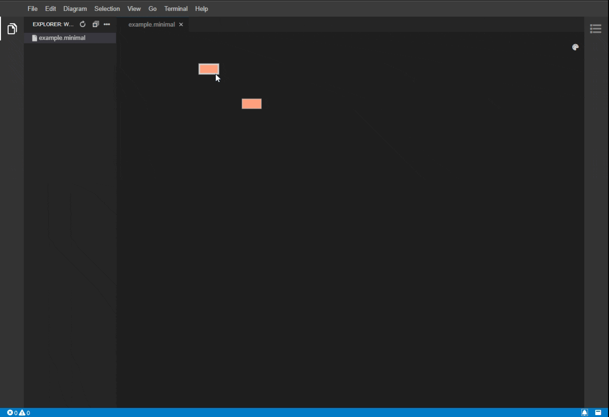This screenshot has width=609, height=417.
Task: Open the Diagram menu
Action: [x=75, y=9]
